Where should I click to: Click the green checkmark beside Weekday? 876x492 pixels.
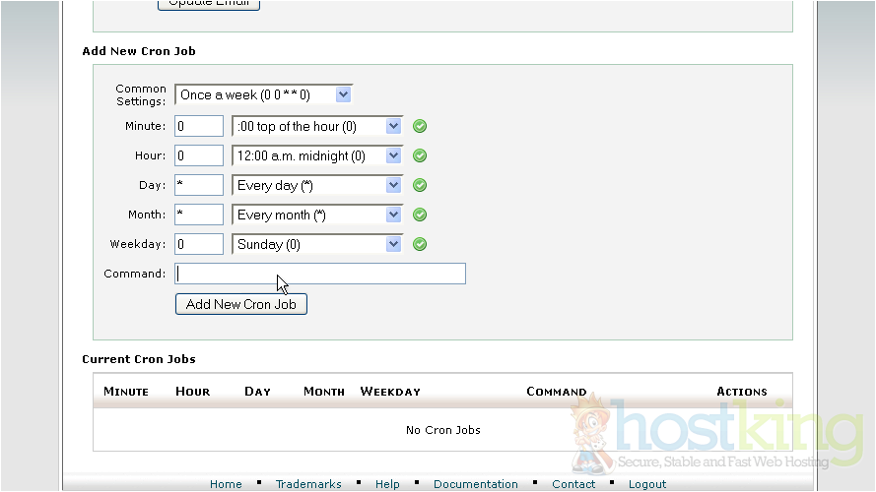point(420,244)
